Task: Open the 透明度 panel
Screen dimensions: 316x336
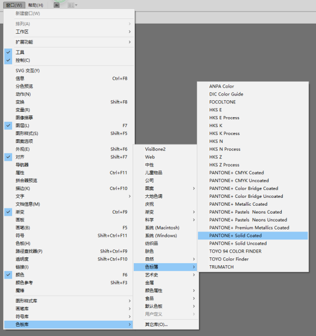Action: [68, 259]
